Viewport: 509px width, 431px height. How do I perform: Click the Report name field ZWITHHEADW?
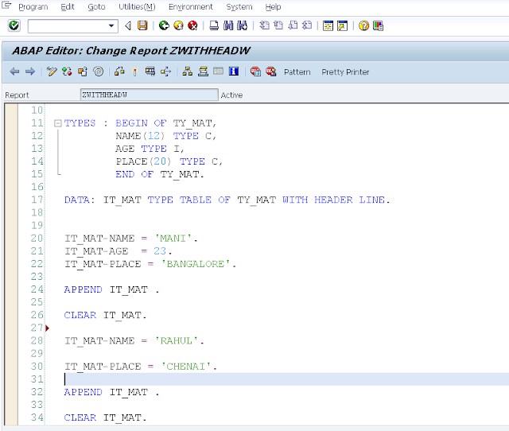tap(149, 95)
